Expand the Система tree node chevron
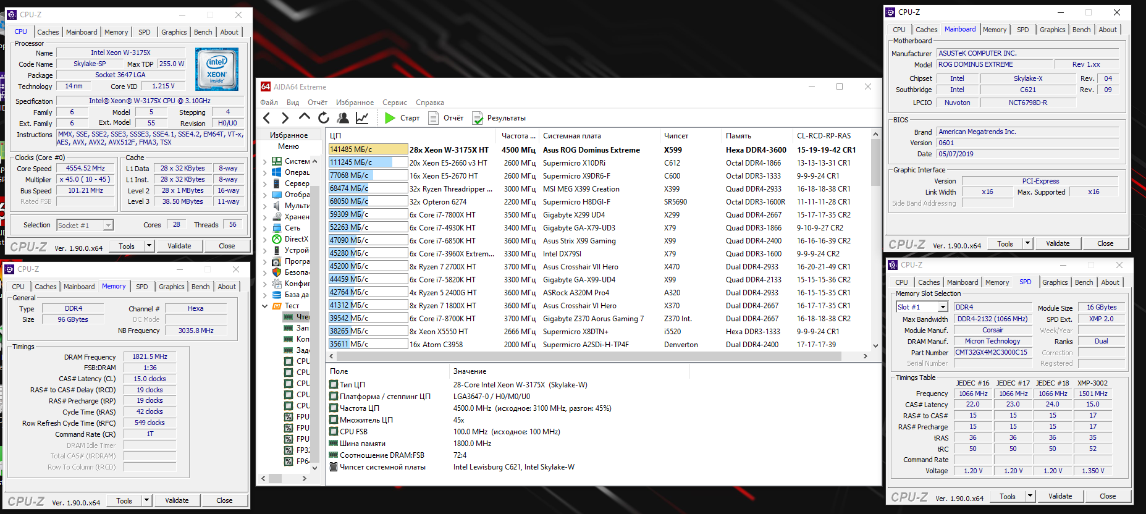Screen dimensions: 1146x514 coord(265,161)
